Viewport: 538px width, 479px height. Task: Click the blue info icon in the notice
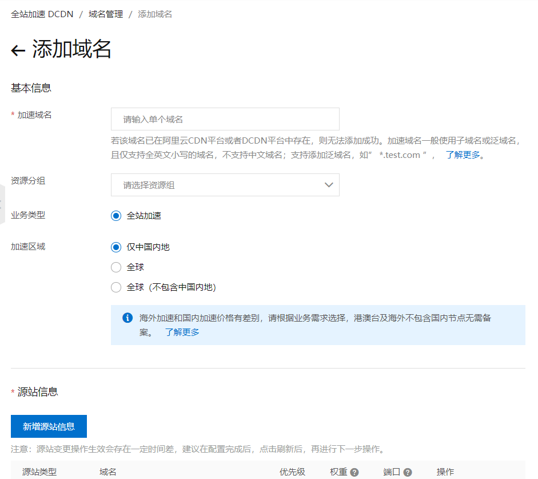click(127, 318)
